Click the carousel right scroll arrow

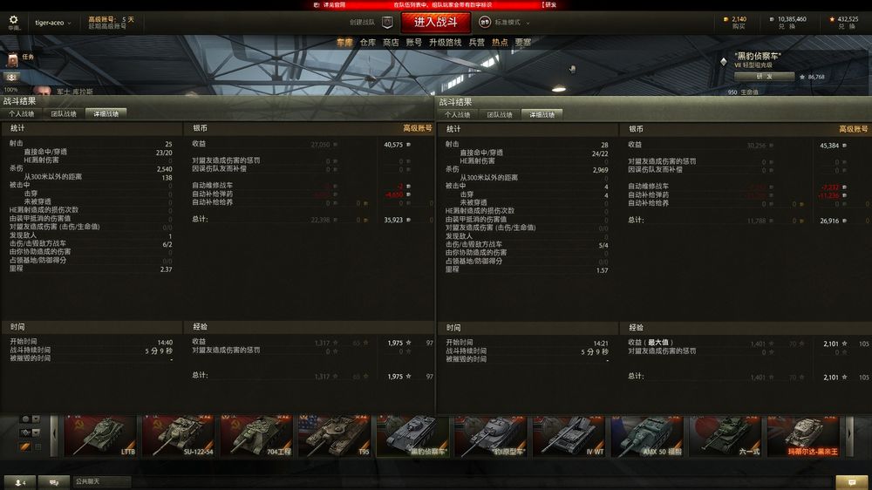pos(849,434)
